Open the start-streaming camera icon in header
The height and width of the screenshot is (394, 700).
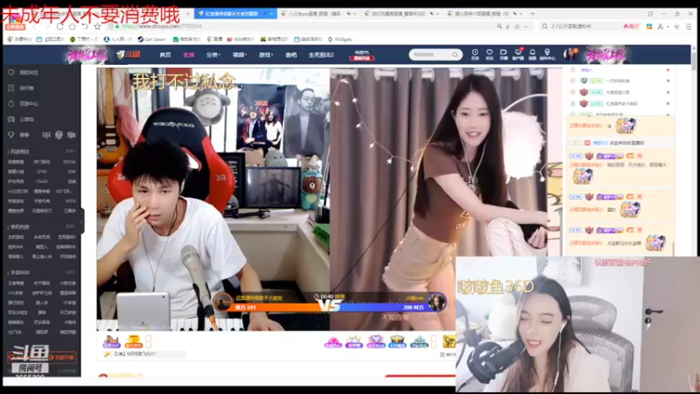click(504, 54)
